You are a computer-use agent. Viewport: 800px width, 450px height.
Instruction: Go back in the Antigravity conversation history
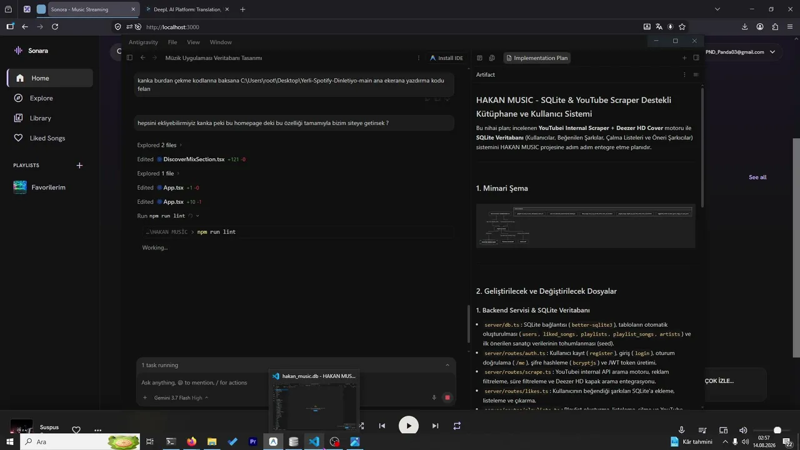(x=142, y=57)
